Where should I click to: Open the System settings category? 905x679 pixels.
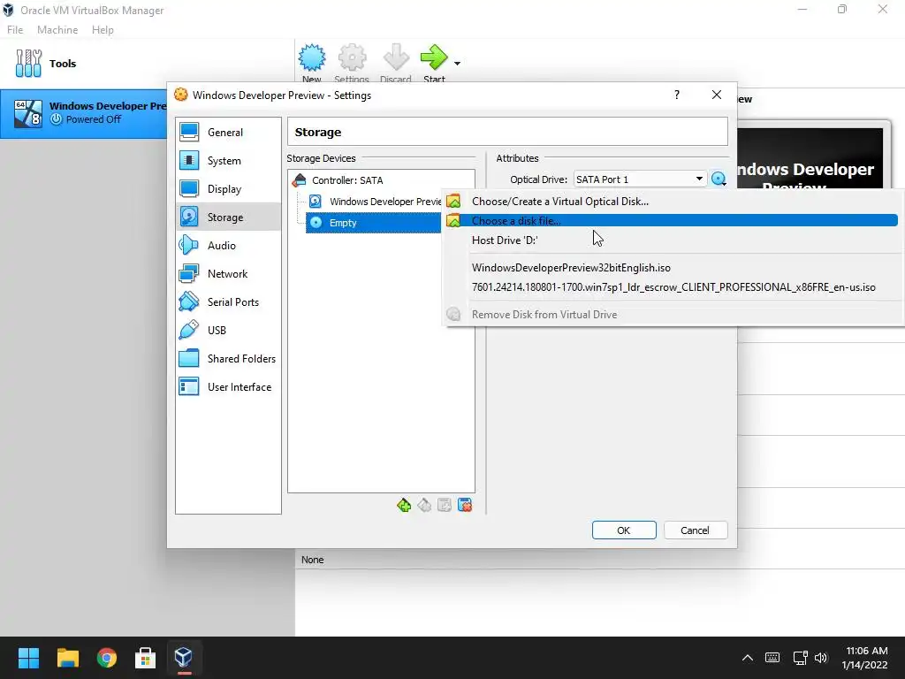click(228, 161)
